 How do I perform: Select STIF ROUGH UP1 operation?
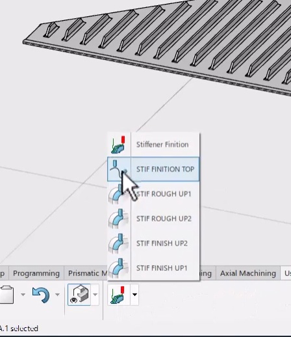click(x=153, y=194)
